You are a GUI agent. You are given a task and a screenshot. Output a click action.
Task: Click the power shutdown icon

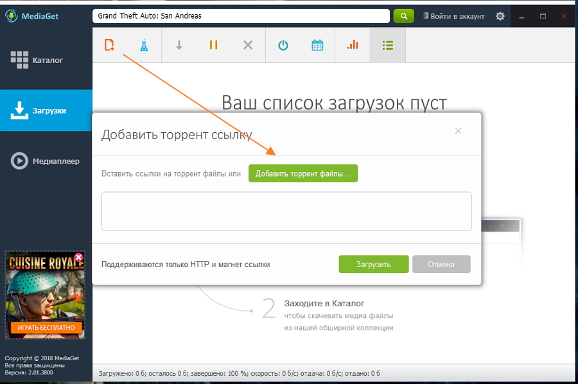click(283, 46)
